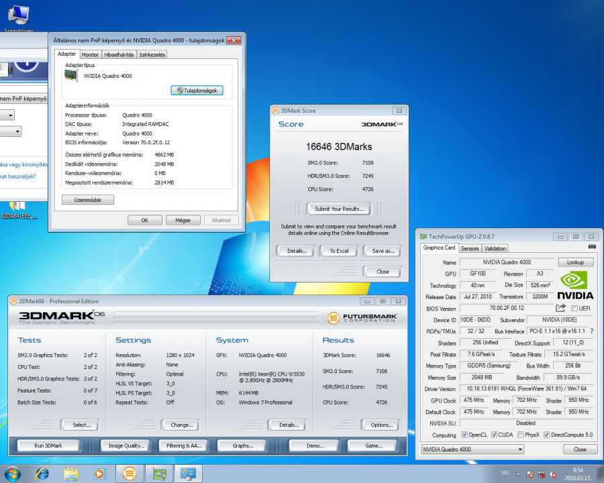The image size is (604, 483).
Task: Toggle the CUDA checkbox
Action: tap(494, 435)
